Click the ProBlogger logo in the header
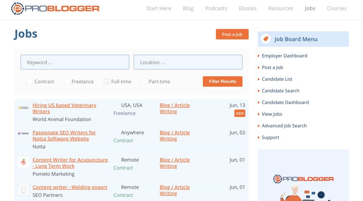This screenshot has height=201, width=363. pyautogui.click(x=55, y=9)
